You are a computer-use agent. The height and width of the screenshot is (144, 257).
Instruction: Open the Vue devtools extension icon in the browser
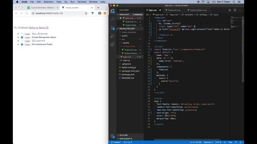coord(93,13)
